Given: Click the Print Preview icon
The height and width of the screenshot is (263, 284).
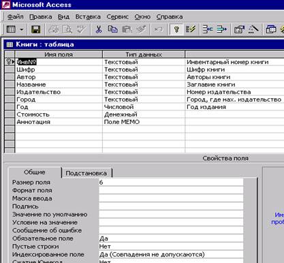Looking at the screenshot, I should click(67, 29).
